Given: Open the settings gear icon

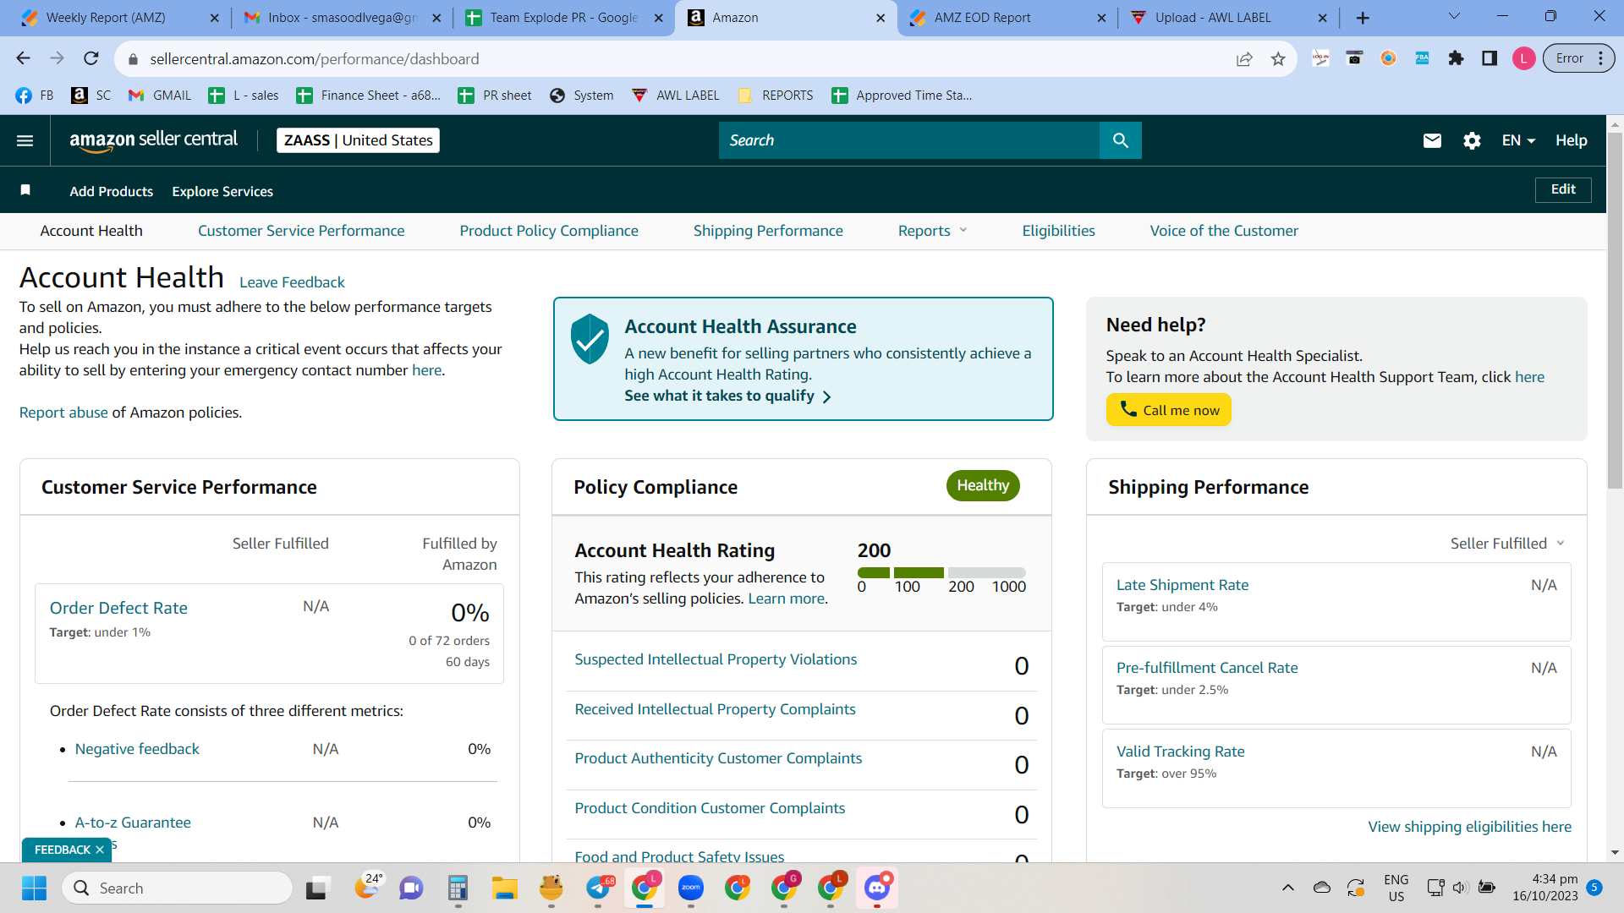Looking at the screenshot, I should coord(1472,140).
